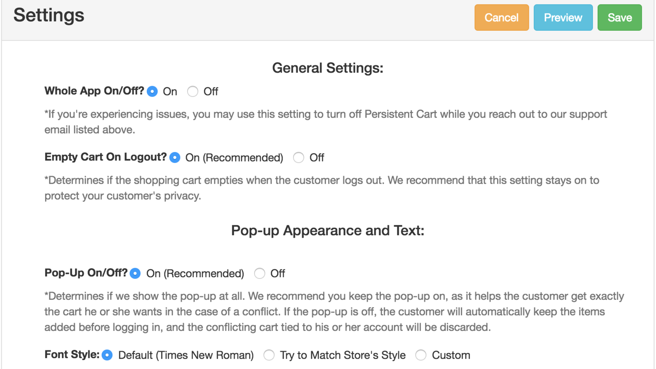Turn the Pop-Up Off

pos(260,273)
